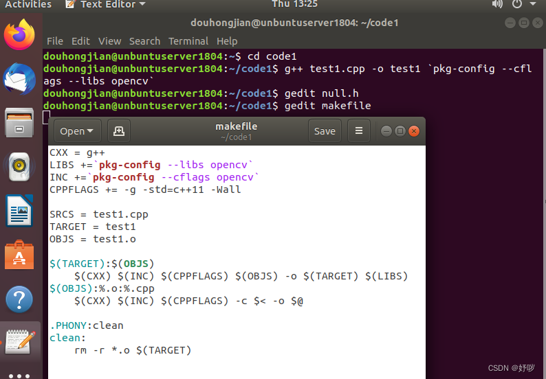Viewport: 546px width, 379px height.
Task: Minimize the terminal window
Action: [x=510, y=23]
